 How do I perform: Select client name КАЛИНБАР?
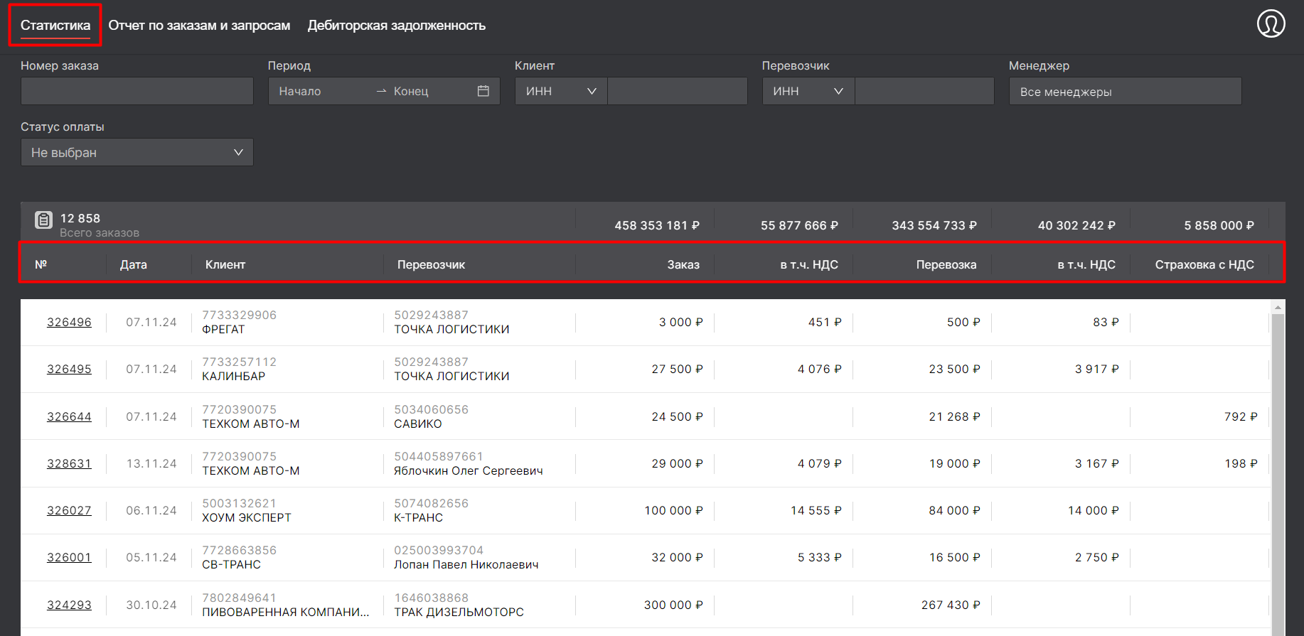pyautogui.click(x=233, y=376)
